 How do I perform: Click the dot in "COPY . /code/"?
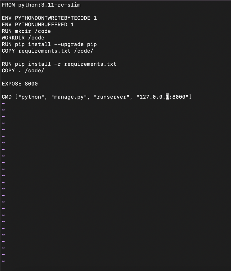point(20,71)
